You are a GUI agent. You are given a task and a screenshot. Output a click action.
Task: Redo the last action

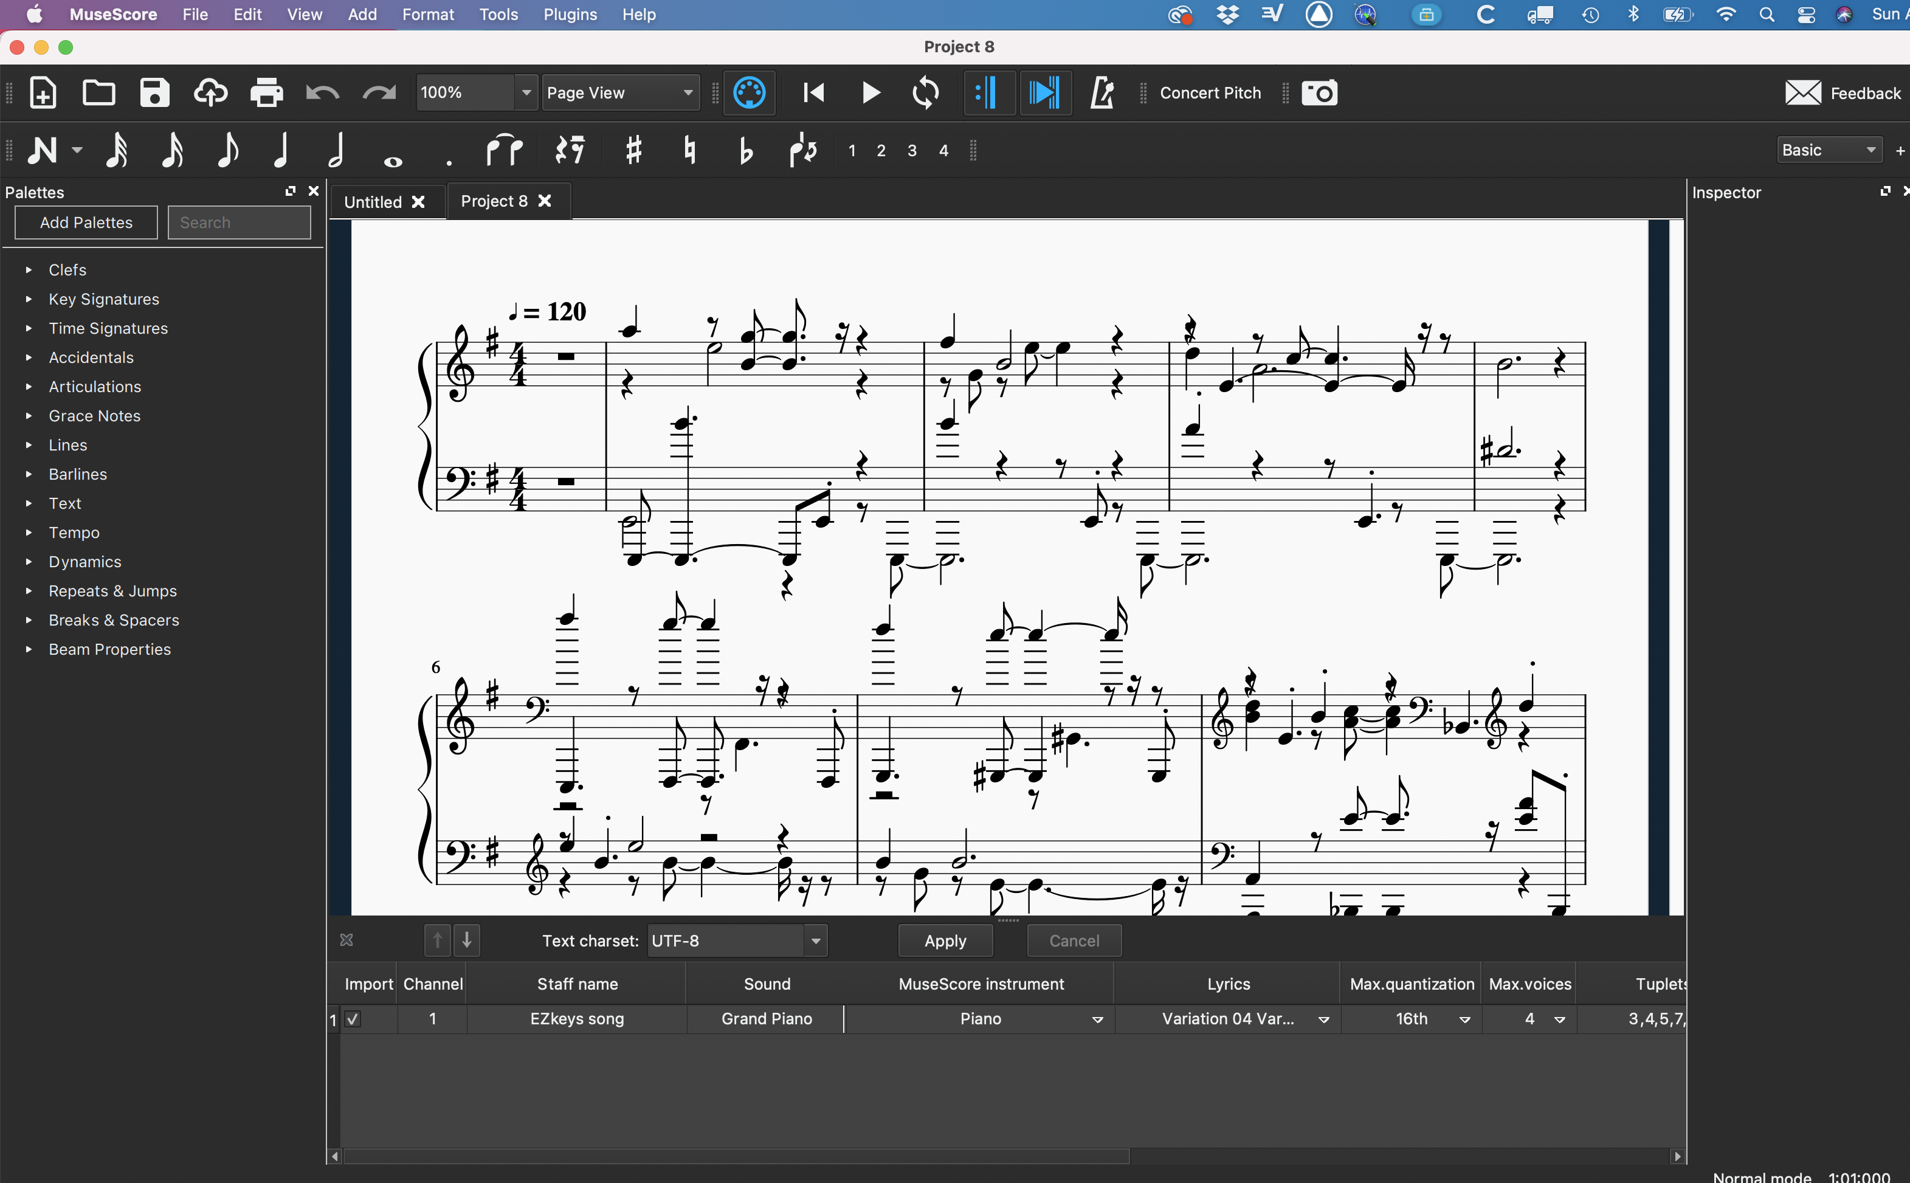379,94
